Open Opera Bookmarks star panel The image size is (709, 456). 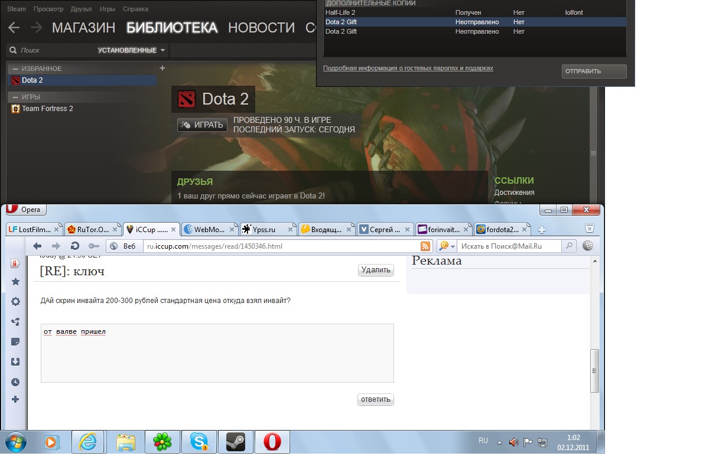coord(15,282)
